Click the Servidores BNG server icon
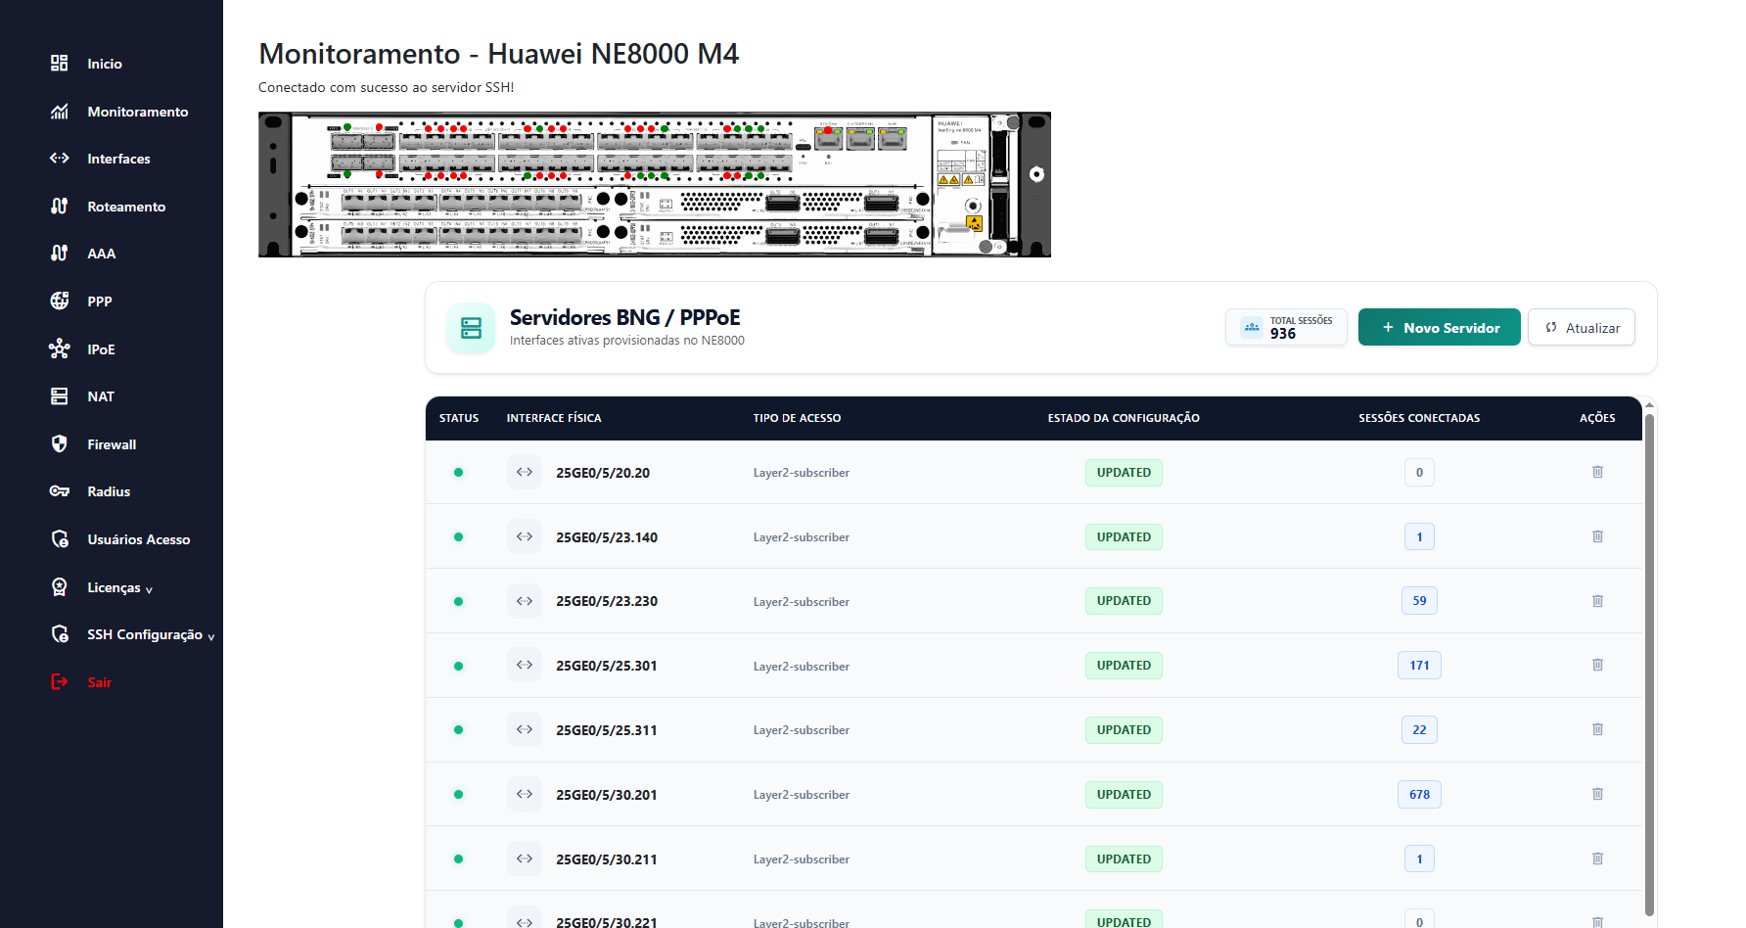This screenshot has width=1746, height=928. [x=471, y=328]
